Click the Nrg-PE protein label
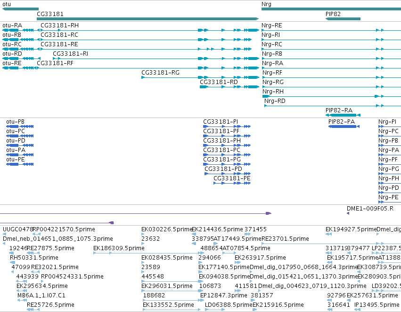Viewport: 401px width, 312px height. pos(388,197)
